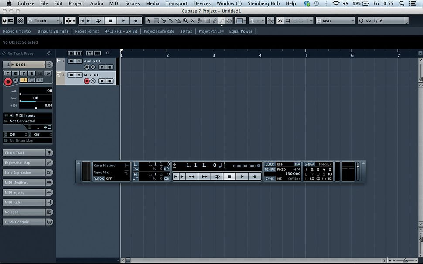
Task: Open the MIDI 01 channel edit button
Action: (49, 64)
